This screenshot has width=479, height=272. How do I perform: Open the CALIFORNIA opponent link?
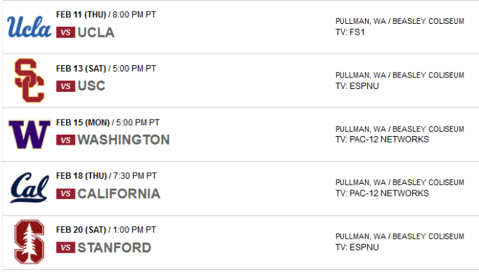tap(119, 194)
